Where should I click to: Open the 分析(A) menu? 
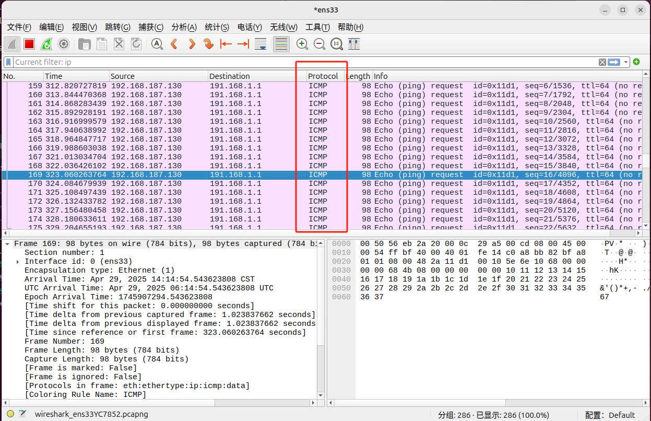184,27
